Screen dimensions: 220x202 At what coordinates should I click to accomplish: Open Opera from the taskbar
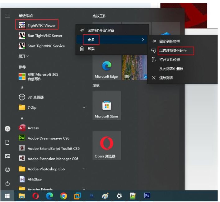coord(36,196)
